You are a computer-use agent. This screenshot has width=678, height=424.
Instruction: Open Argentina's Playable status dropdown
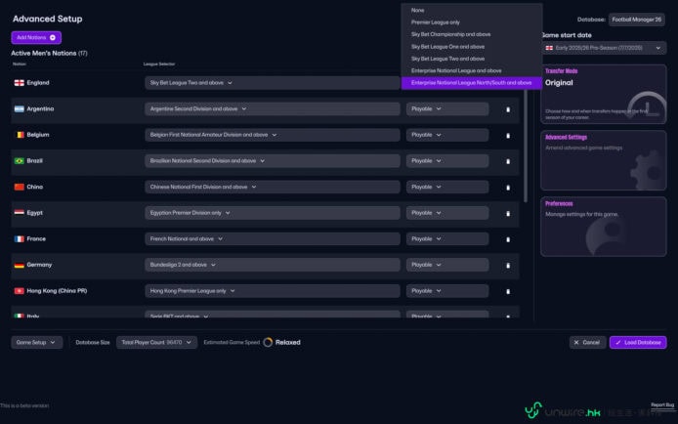click(x=447, y=108)
